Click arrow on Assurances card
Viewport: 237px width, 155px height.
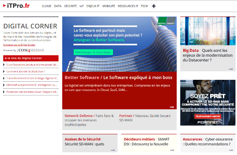coord(231,150)
